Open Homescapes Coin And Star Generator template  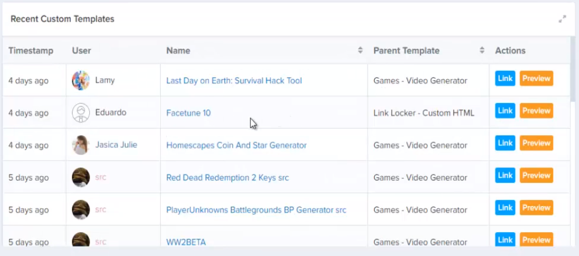coord(237,145)
